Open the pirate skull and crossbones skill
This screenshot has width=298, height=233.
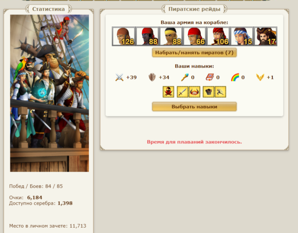pos(169,92)
